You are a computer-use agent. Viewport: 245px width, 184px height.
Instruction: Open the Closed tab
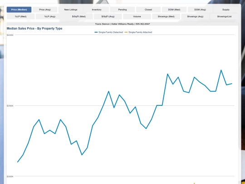point(148,10)
